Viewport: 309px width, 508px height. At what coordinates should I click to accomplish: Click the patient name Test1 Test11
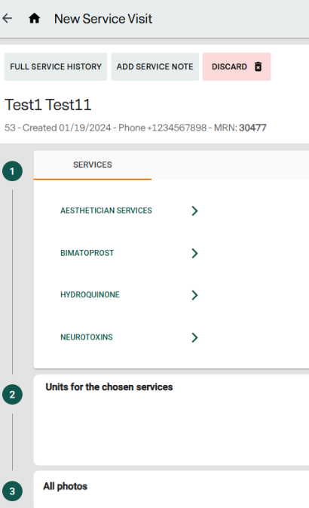48,105
